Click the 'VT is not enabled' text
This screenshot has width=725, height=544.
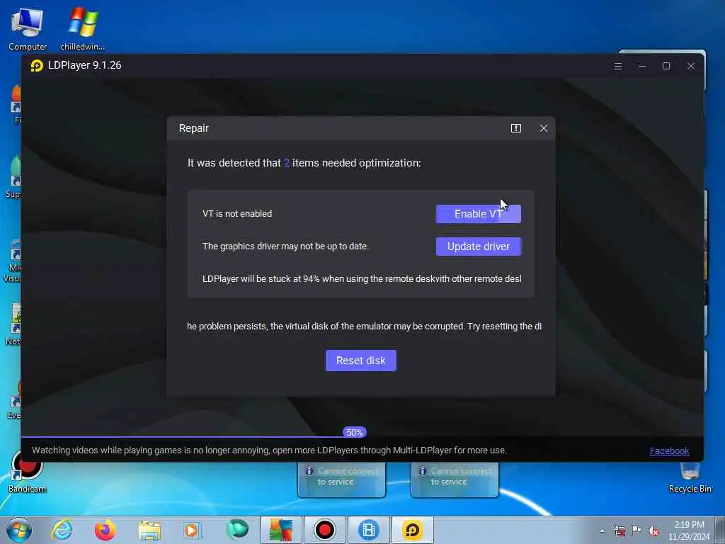pos(237,214)
